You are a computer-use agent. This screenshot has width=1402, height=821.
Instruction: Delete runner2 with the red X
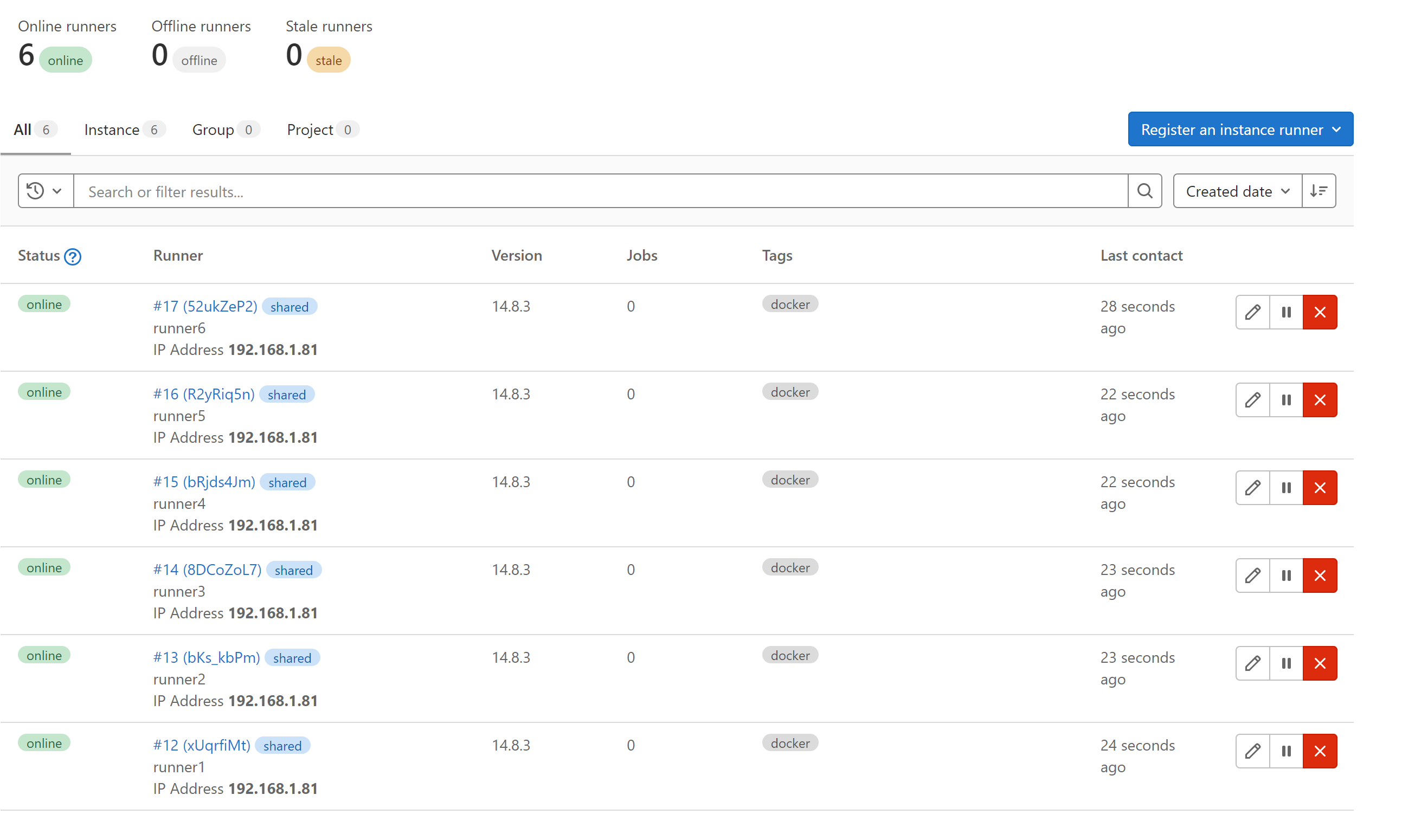pos(1320,663)
